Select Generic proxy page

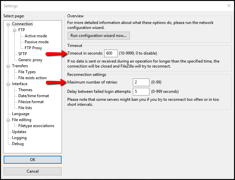click(30, 60)
